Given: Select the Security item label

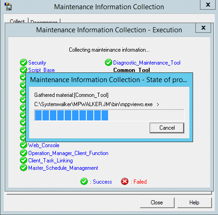Looking at the screenshot, I should tap(37, 63).
